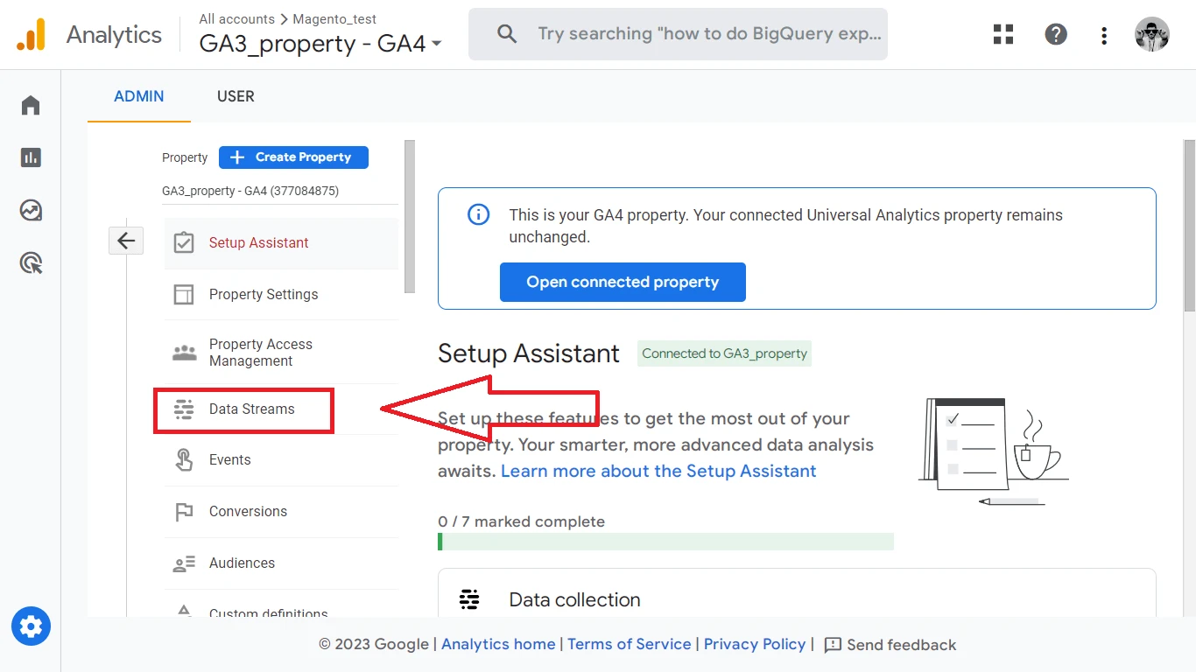Open the Home icon in left sidebar
The width and height of the screenshot is (1196, 672).
click(31, 106)
